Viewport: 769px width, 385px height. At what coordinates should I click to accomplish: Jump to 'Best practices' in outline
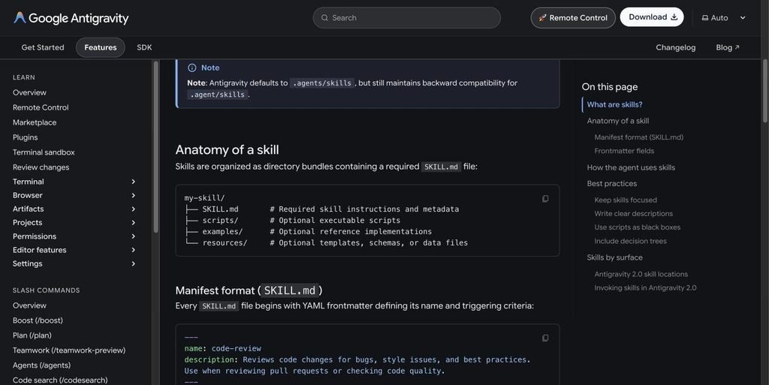click(x=611, y=184)
